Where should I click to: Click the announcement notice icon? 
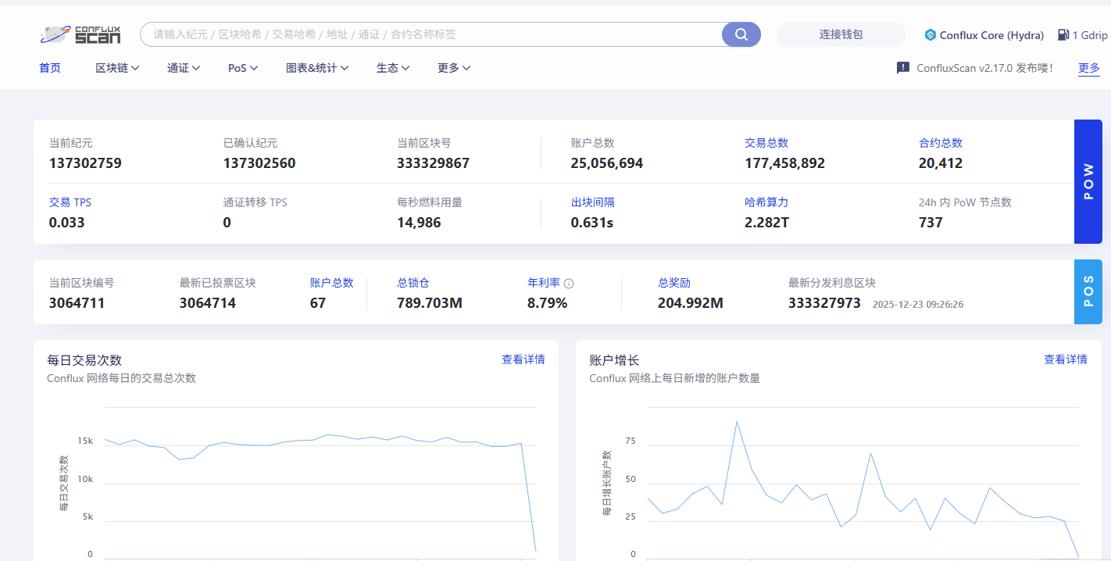point(902,68)
